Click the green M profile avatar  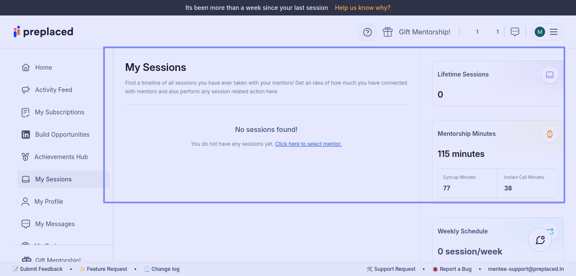[539, 32]
